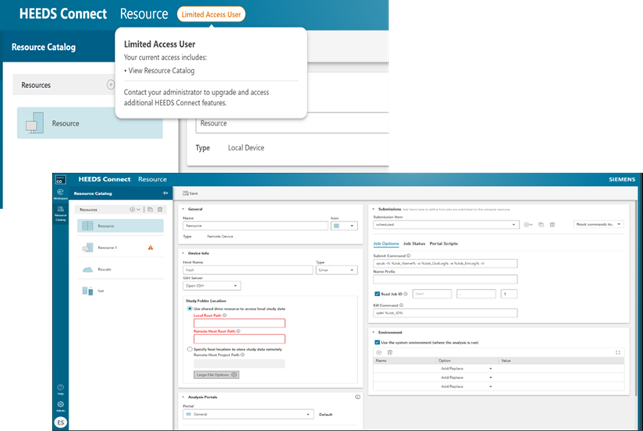This screenshot has width=643, height=431.
Task: Open Admin settings gear in the sidebar
Action: coord(60,406)
